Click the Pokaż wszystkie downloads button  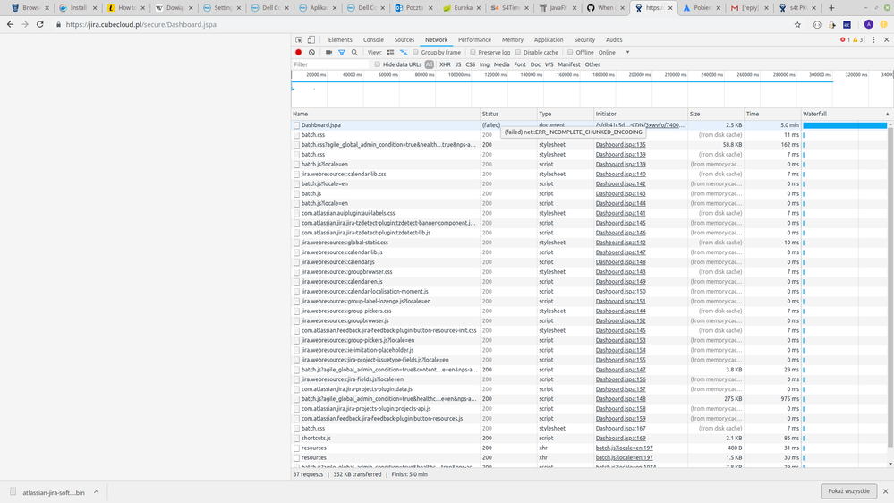tap(849, 491)
